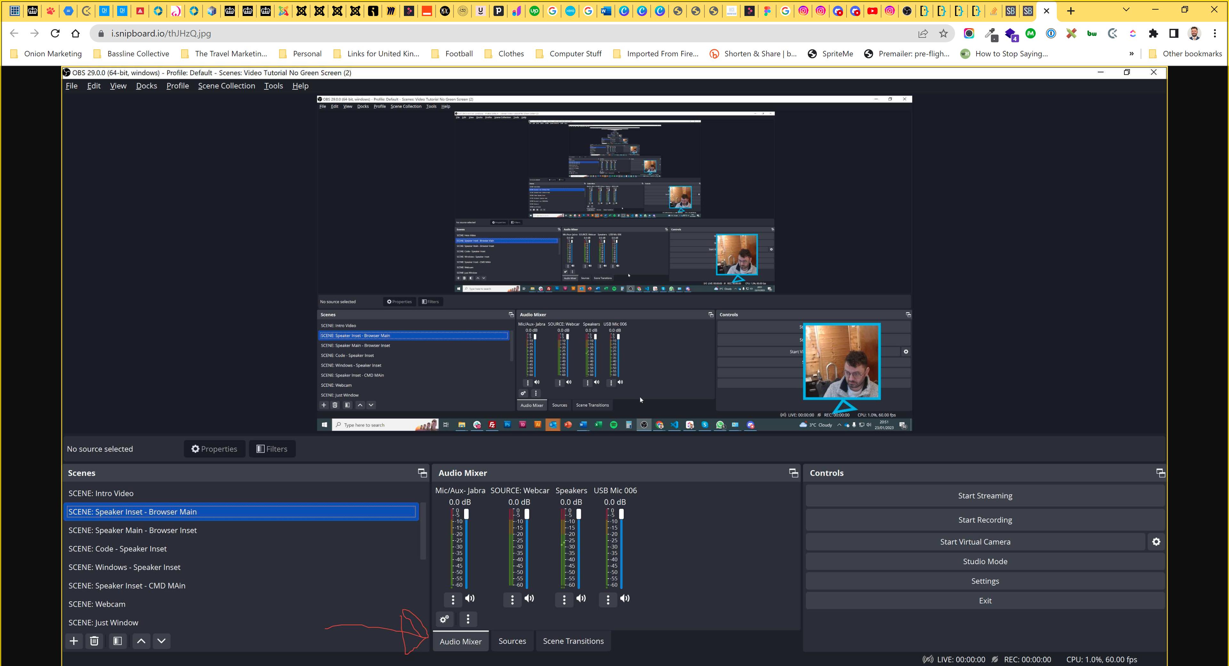
Task: Open advanced audio properties gear in Audio Mixer
Action: tap(444, 619)
